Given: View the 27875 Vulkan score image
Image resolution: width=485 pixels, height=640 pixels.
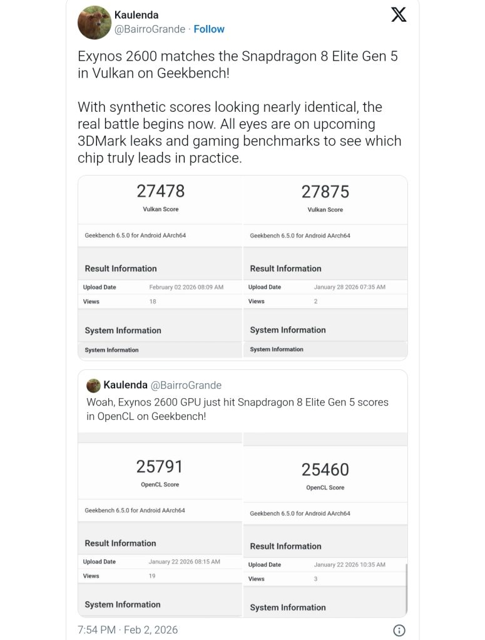Looking at the screenshot, I should click(325, 267).
